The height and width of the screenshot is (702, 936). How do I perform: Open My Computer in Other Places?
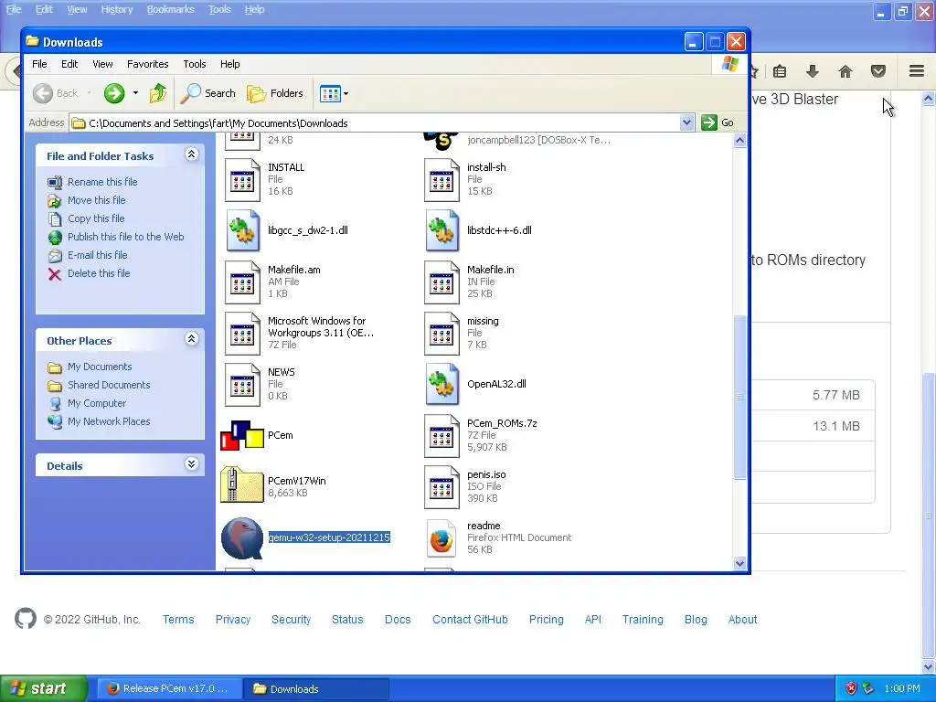(x=97, y=403)
